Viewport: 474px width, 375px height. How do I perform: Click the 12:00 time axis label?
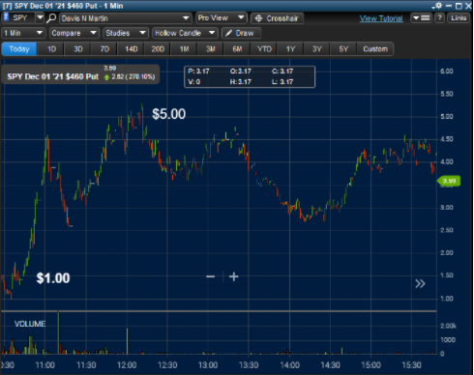tap(127, 365)
